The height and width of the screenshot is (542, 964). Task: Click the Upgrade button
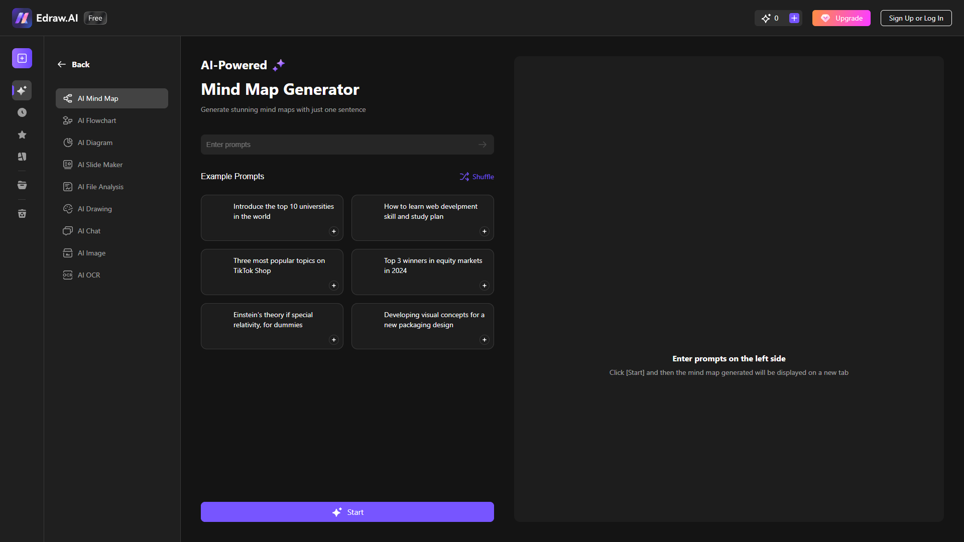(841, 18)
